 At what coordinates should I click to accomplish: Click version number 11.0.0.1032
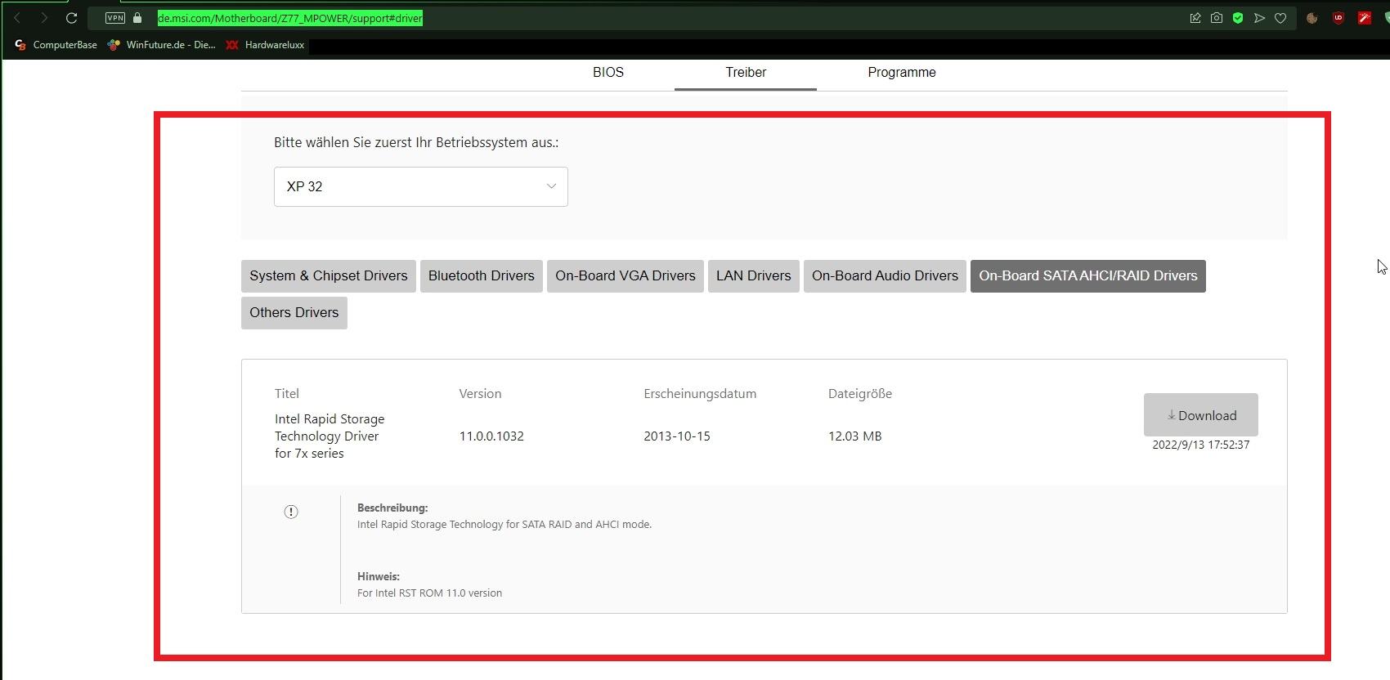491,436
